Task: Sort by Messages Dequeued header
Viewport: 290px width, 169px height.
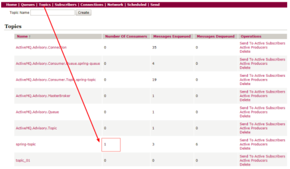Action: [215, 36]
